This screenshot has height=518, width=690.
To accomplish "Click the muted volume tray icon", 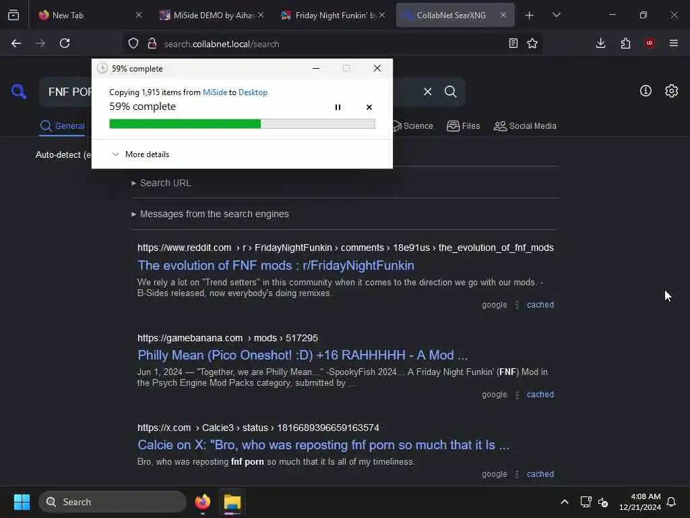I will [x=603, y=502].
